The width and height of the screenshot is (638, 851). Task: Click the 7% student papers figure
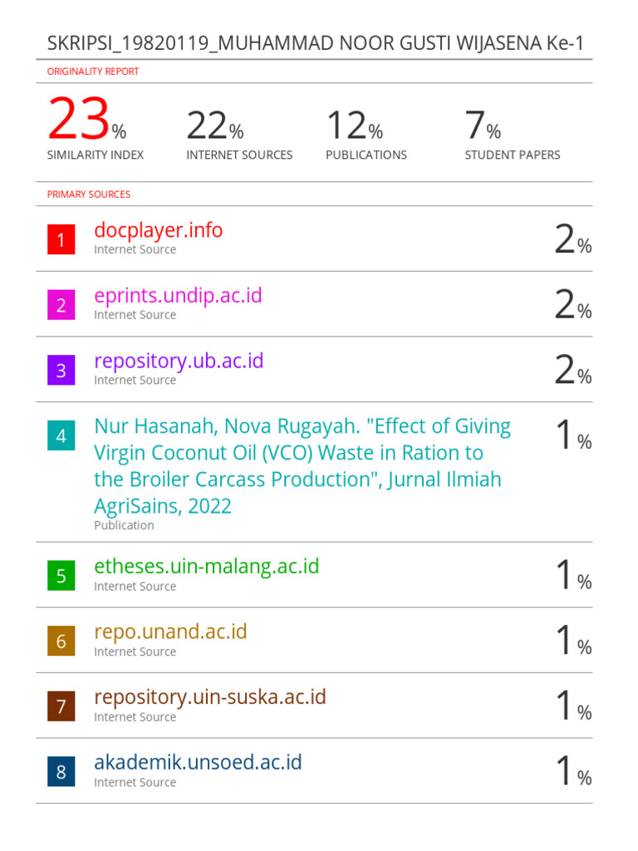click(x=482, y=126)
